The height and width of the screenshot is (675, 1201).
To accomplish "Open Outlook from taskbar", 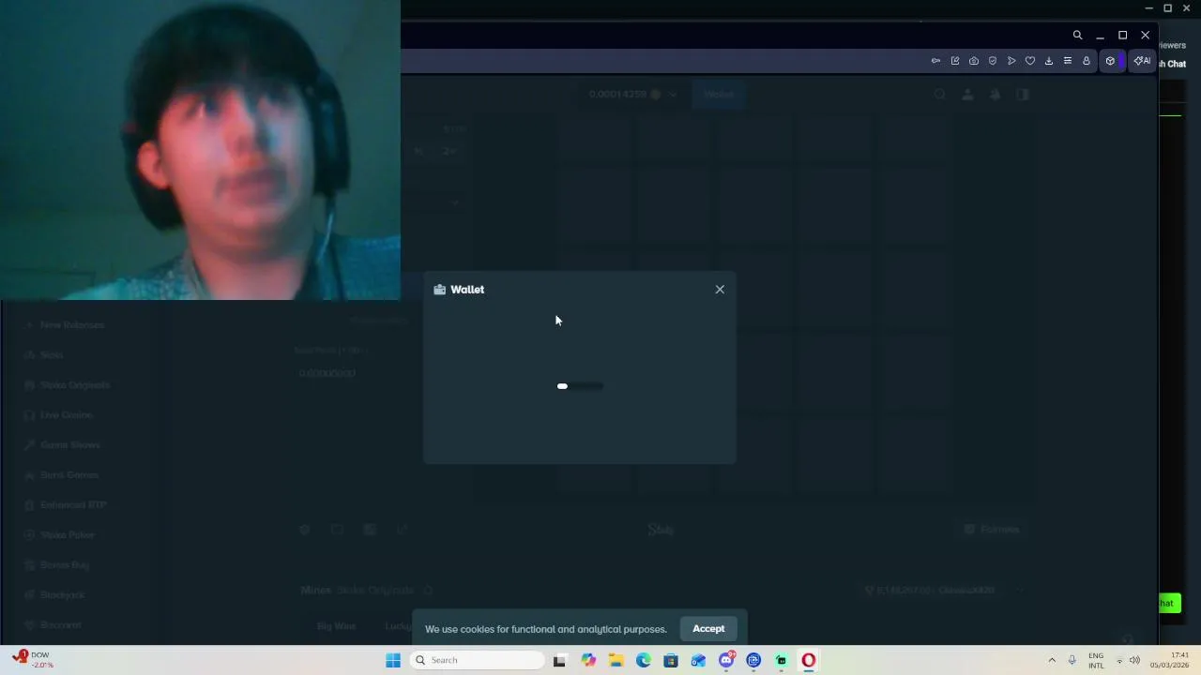I will 698,660.
